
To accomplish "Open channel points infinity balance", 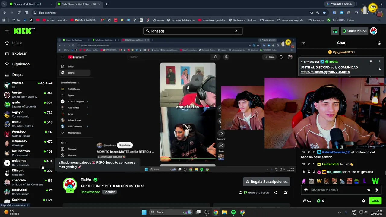I will pos(307,201).
